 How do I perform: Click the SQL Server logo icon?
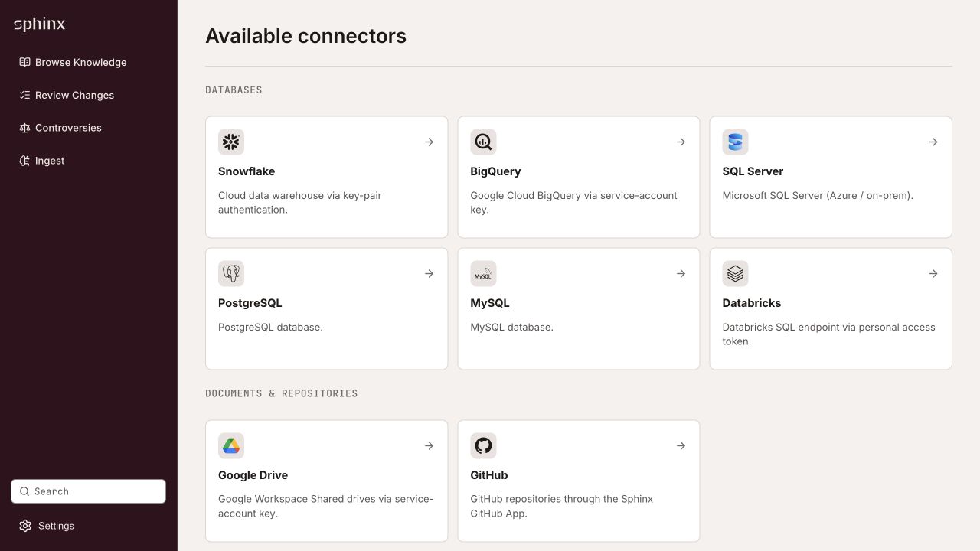click(x=735, y=142)
